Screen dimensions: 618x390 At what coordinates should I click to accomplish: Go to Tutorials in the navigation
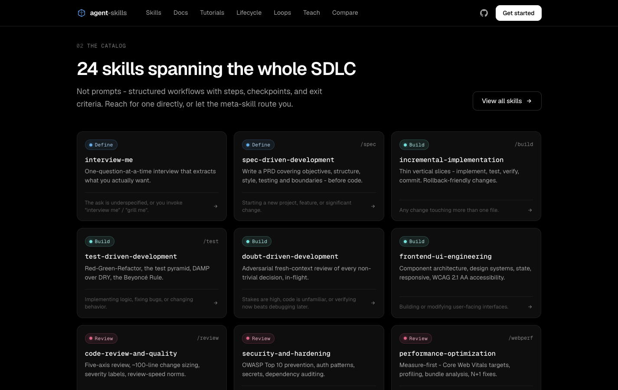(212, 13)
